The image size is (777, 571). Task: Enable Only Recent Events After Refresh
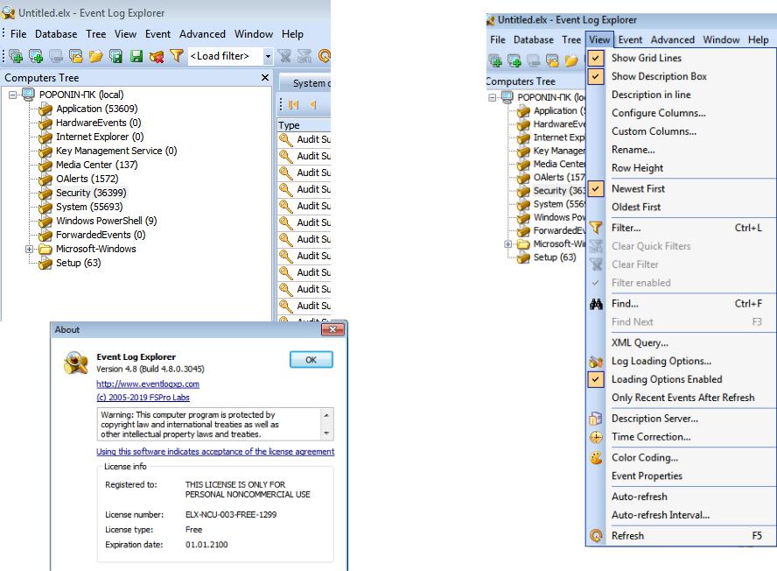pyautogui.click(x=682, y=398)
